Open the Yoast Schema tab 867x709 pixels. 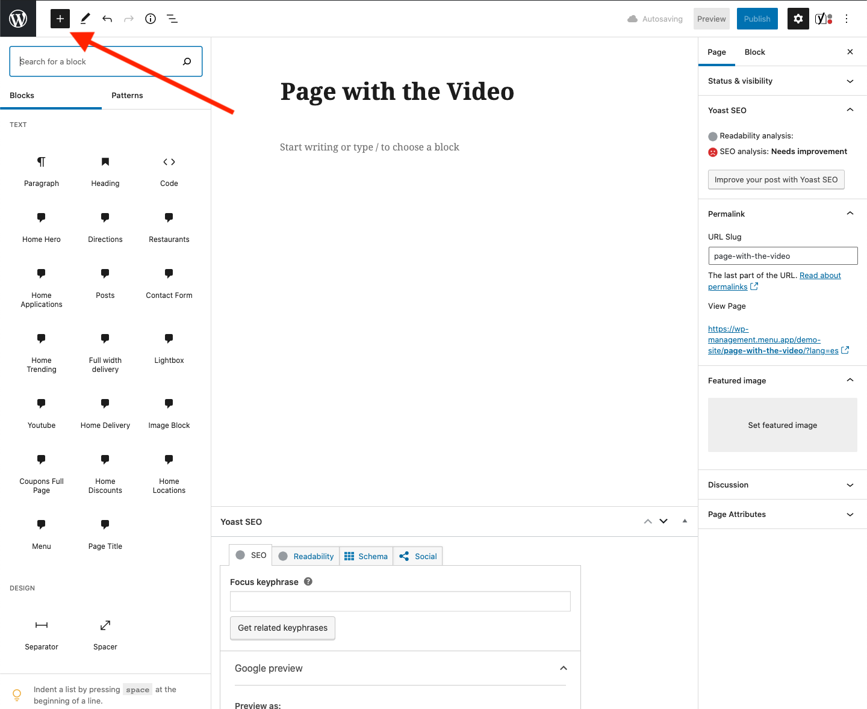coord(366,556)
